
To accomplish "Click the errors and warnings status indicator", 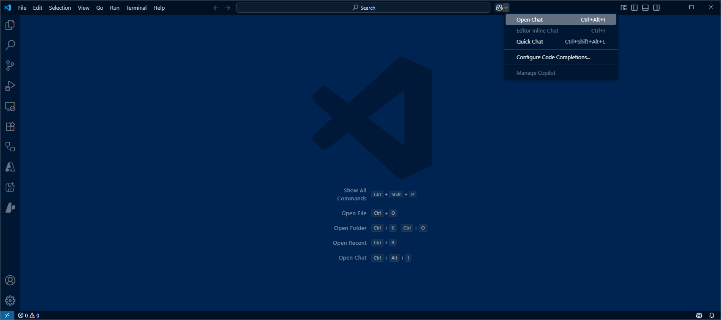I will tap(29, 315).
